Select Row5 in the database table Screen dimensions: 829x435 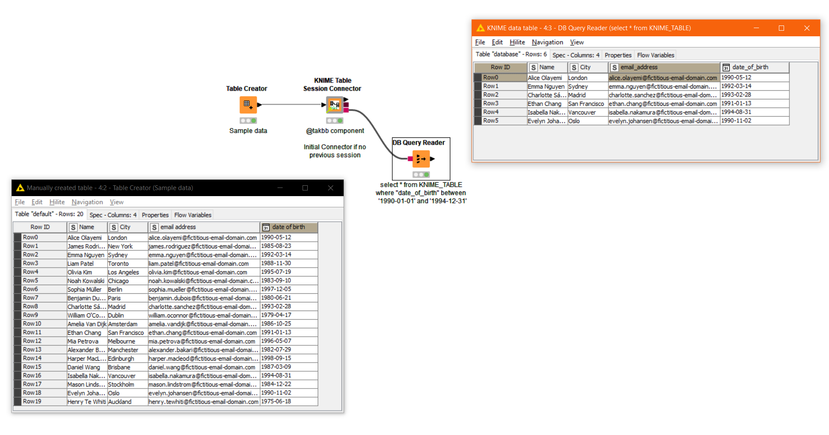(x=491, y=121)
